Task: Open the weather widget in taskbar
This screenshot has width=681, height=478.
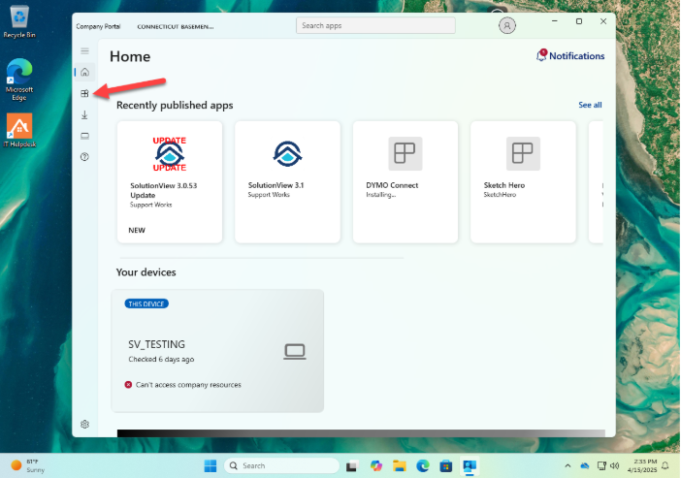Action: click(28, 465)
